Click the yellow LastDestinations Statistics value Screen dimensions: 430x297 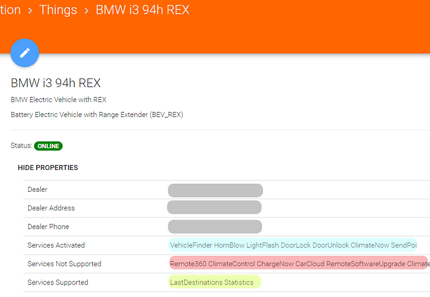(214, 282)
